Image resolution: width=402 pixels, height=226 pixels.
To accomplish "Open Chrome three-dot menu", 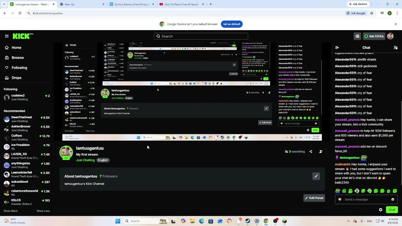I will 396,13.
